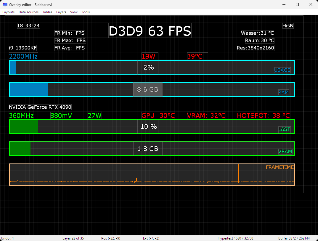318x241 pixels.
Task: Click Buffer 8372 / 262144 status entry
Action: click(294, 238)
